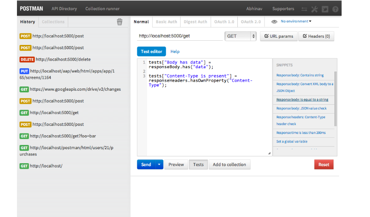Click the Send button
Screen dimensions: 370x217
coord(146,164)
